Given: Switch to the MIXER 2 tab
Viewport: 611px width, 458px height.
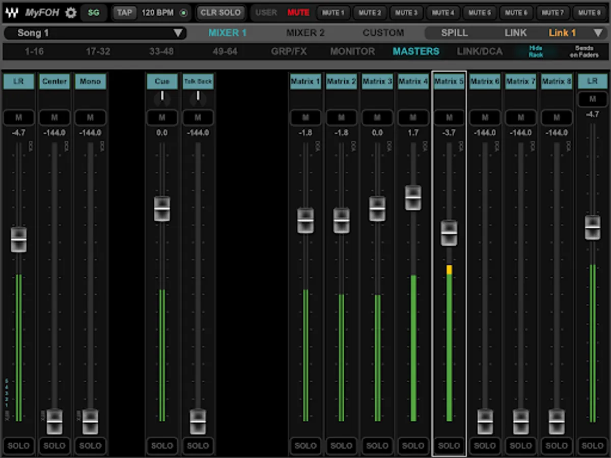Looking at the screenshot, I should pos(305,33).
